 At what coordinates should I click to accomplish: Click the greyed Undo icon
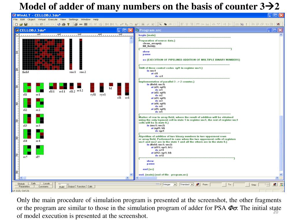pyautogui.click(x=48, y=24)
